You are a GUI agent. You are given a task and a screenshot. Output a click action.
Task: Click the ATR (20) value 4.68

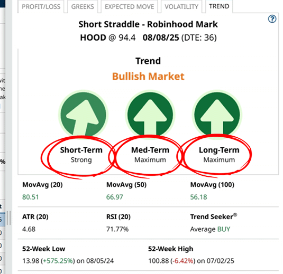tap(29, 229)
